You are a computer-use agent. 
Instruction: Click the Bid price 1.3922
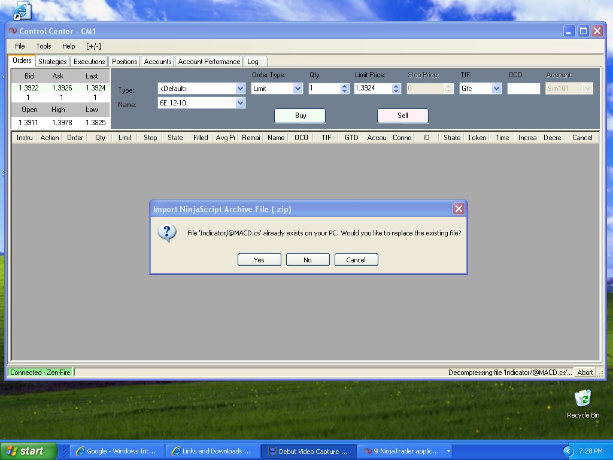pyautogui.click(x=29, y=88)
